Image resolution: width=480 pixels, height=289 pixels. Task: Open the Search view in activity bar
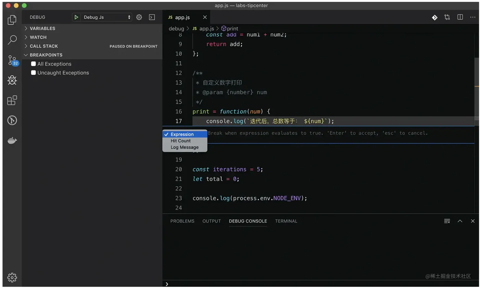pos(12,40)
